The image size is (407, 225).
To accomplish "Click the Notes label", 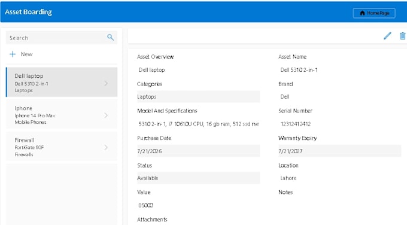I will (x=285, y=192).
